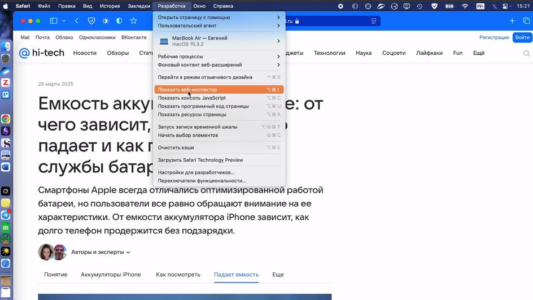Expand MacBook Air — Евгений submenu
The image size is (533, 300).
tap(219, 41)
